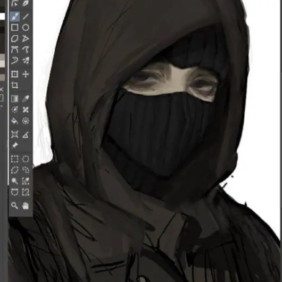Select the Colorize Mask tool
Screen dimensions: 282x282
(14, 110)
